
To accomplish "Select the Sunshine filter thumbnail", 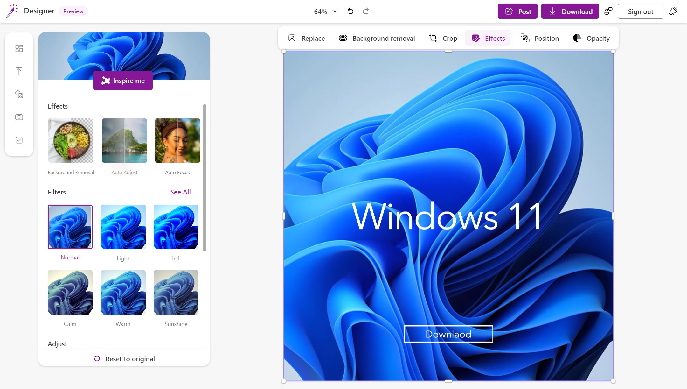I will [176, 292].
